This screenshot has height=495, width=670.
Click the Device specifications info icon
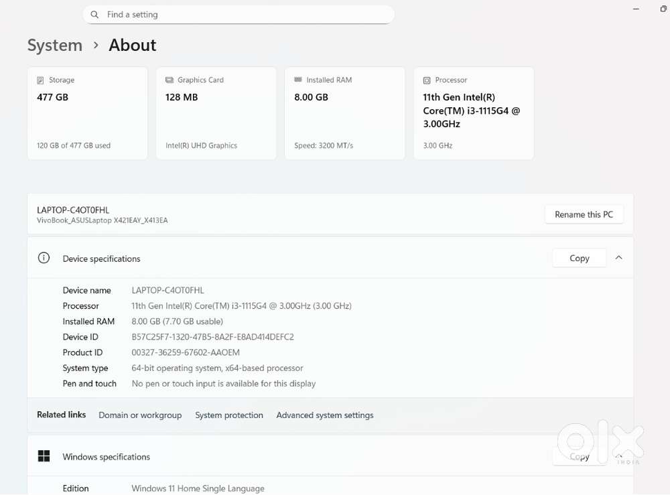[x=44, y=259]
